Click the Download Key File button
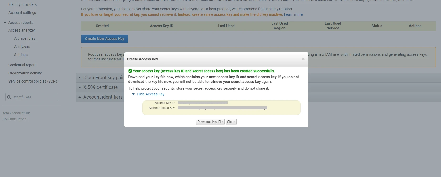This screenshot has height=177, width=441. tap(210, 122)
